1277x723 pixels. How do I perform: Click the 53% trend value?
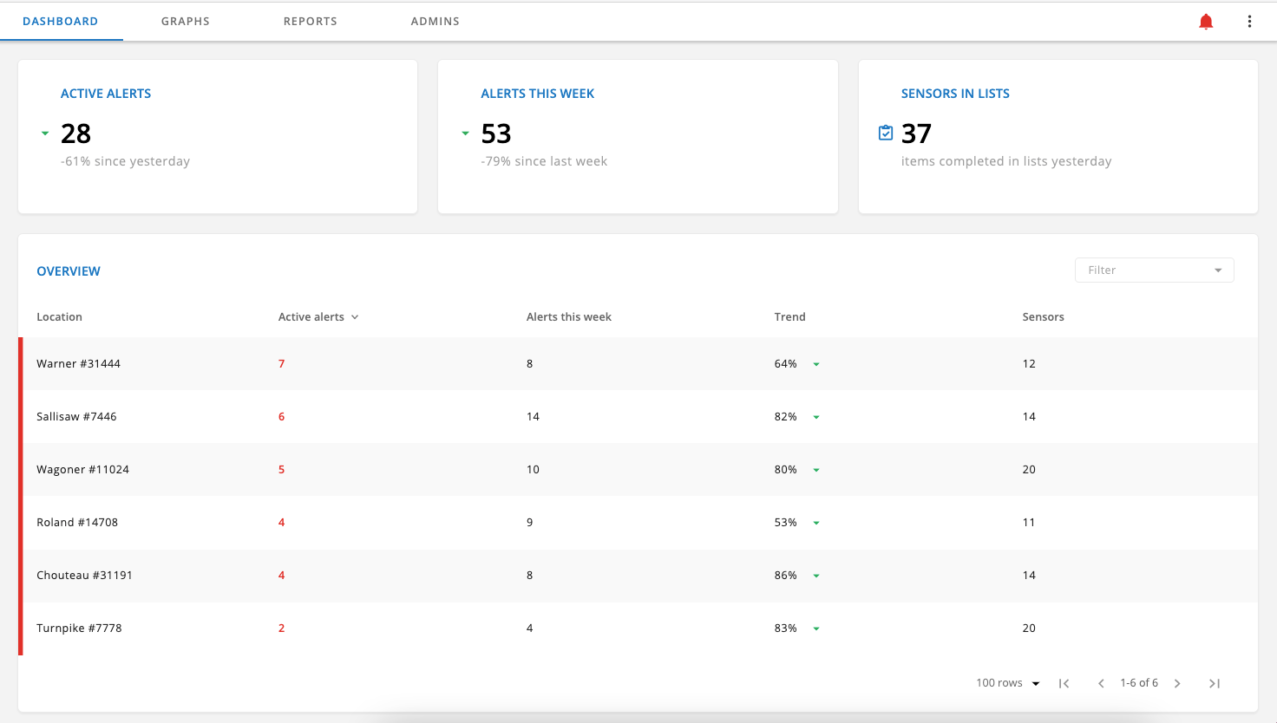pyautogui.click(x=786, y=522)
